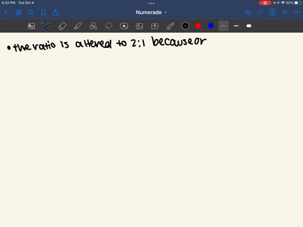Viewport: 303px width, 227px height.
Task: Choose the blue pen color
Action: [211, 26]
